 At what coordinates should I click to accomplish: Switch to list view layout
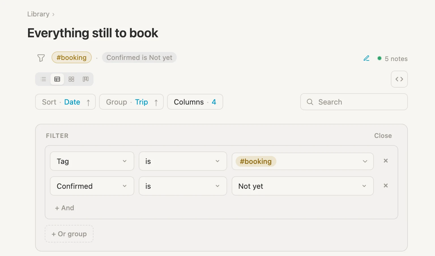(43, 79)
